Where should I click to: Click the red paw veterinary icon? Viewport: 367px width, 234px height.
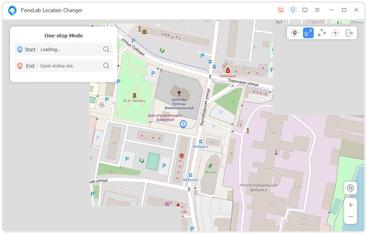(182, 156)
